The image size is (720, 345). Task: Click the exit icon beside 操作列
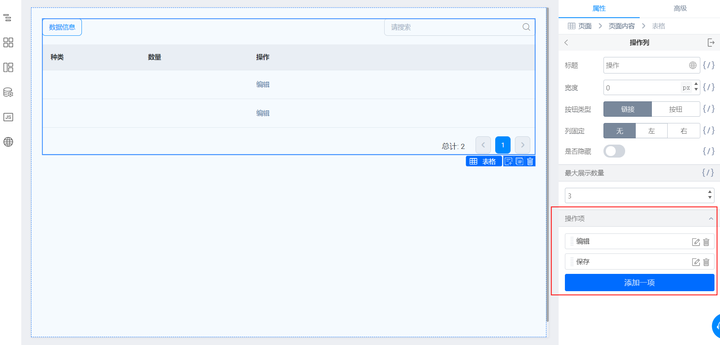[x=711, y=42]
